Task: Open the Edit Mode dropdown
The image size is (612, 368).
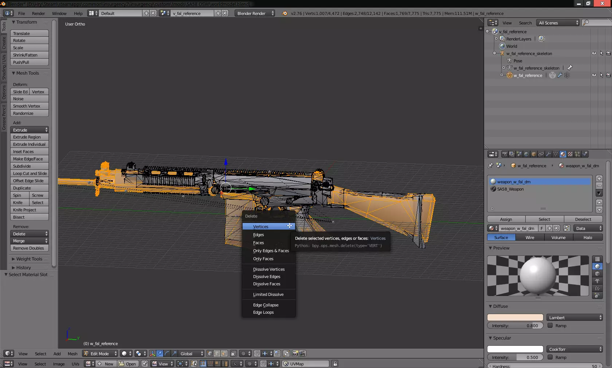Action: (100, 353)
